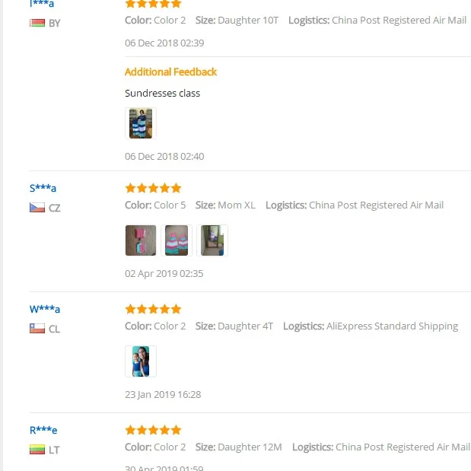Open reviewer profile S***a

tap(43, 188)
